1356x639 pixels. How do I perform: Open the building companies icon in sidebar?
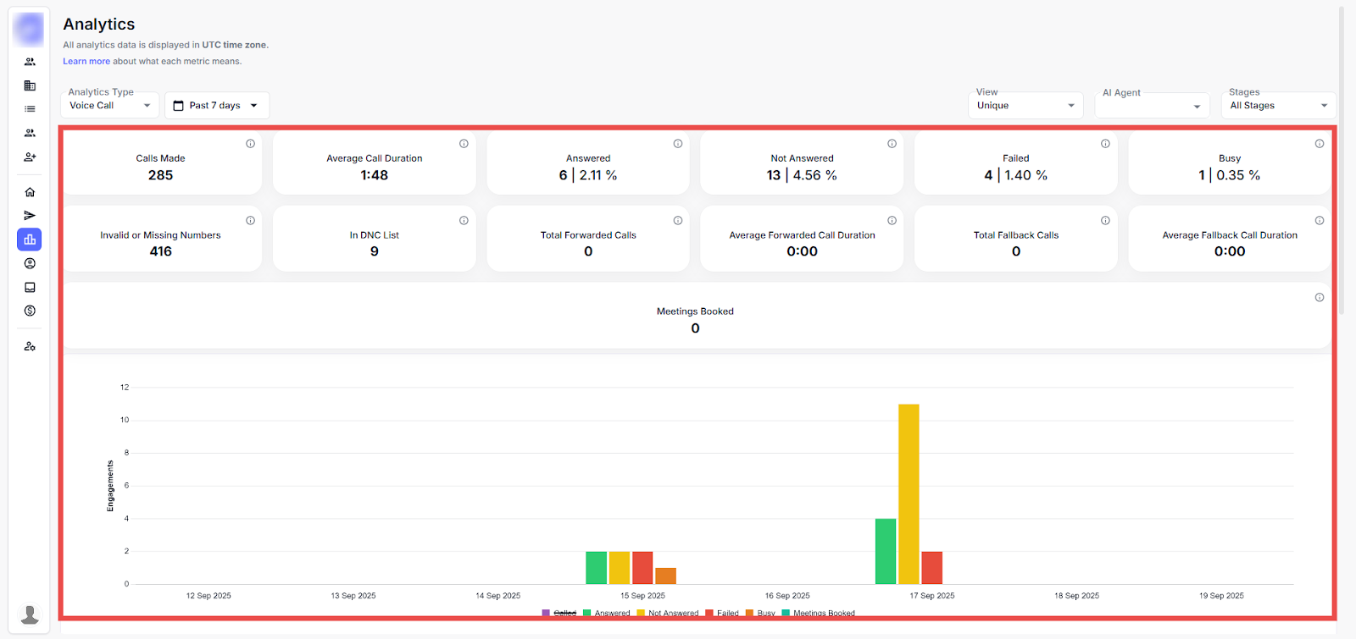click(x=30, y=85)
